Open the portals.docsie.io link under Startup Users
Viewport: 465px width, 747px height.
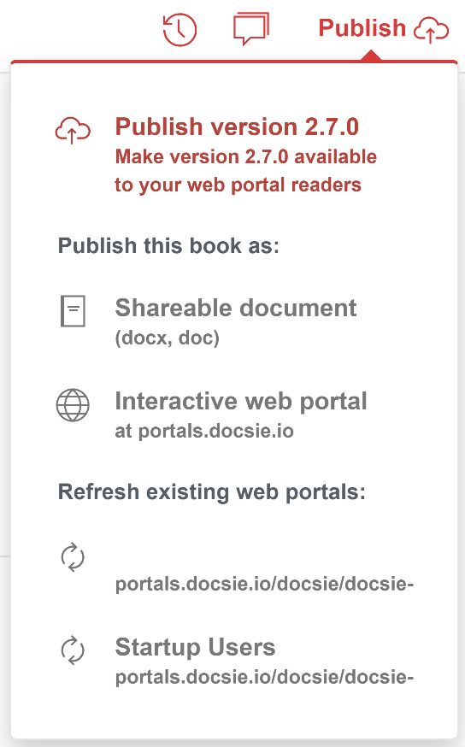pos(264,677)
